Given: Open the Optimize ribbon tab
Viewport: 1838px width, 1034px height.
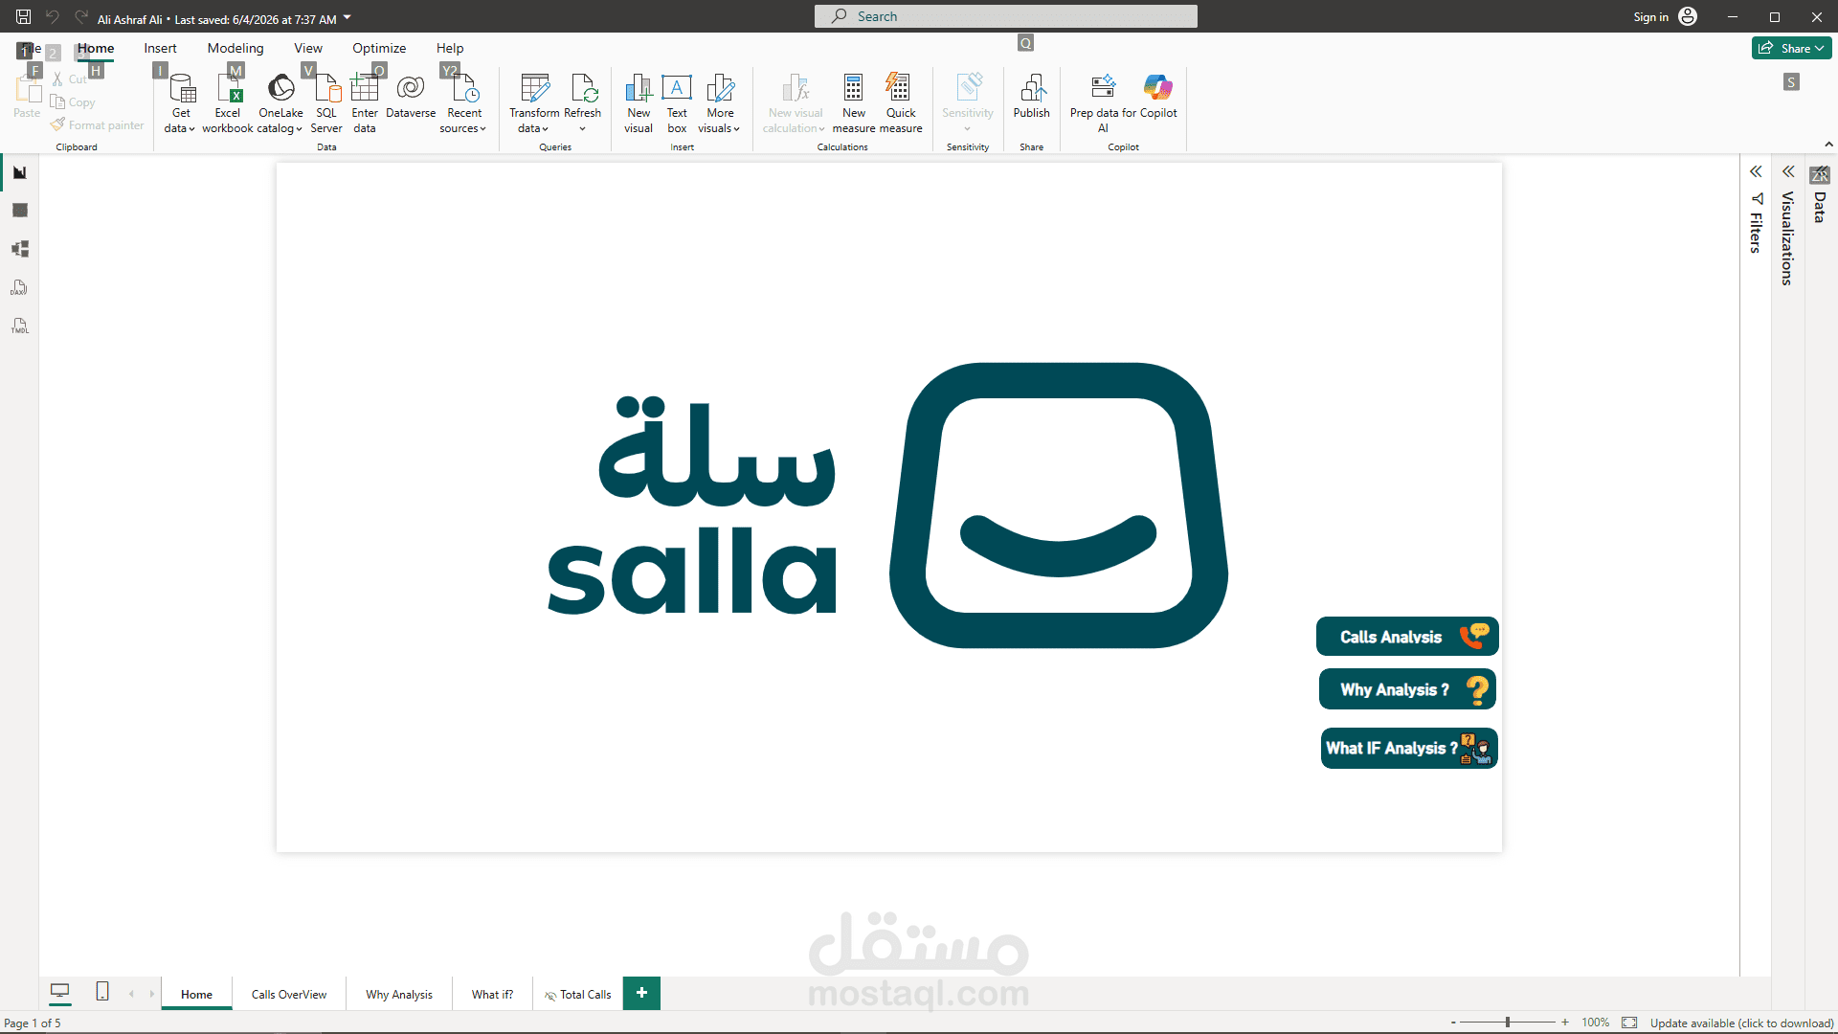Looking at the screenshot, I should click(x=379, y=48).
